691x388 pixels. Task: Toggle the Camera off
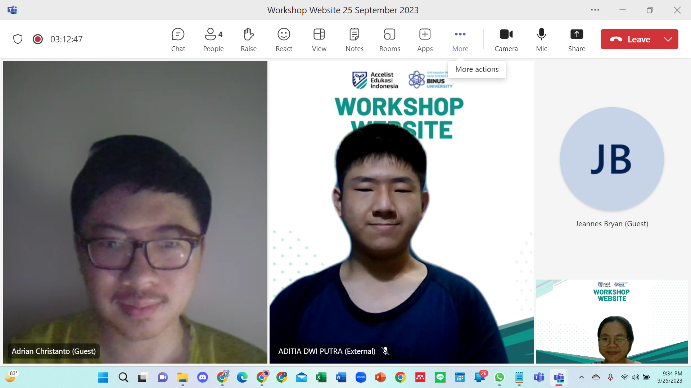pos(506,40)
